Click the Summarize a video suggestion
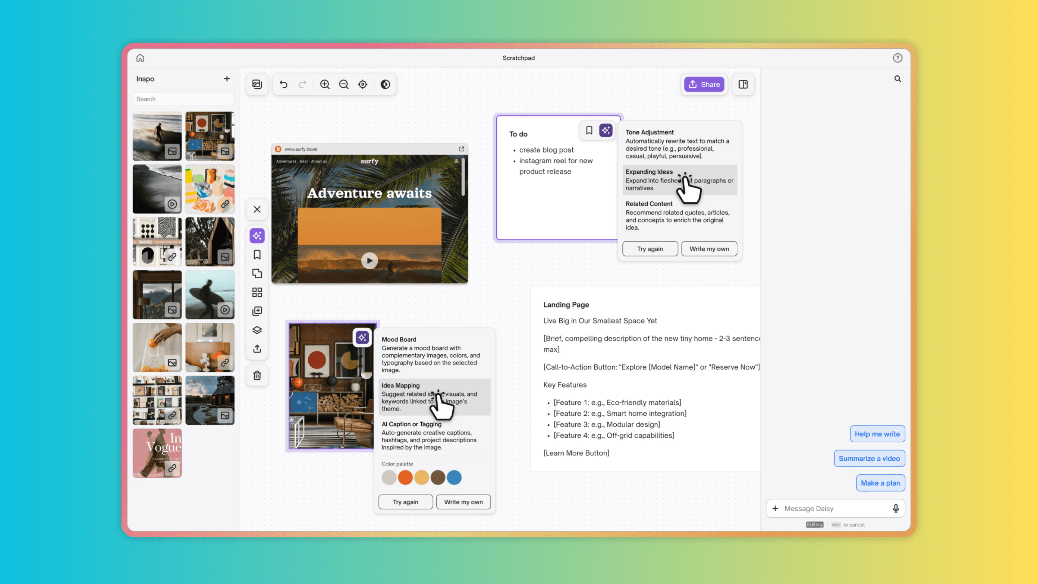The height and width of the screenshot is (584, 1038). coord(869,459)
